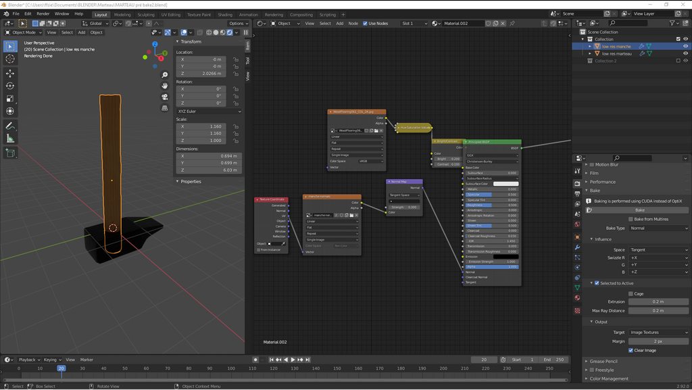Adjust the Roughness slider in Principled BSDF
Viewport: 692px width, 390px height.
(491, 205)
